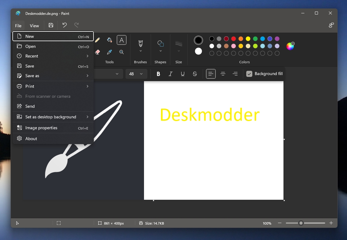Select the Magnifier tool

(122, 52)
